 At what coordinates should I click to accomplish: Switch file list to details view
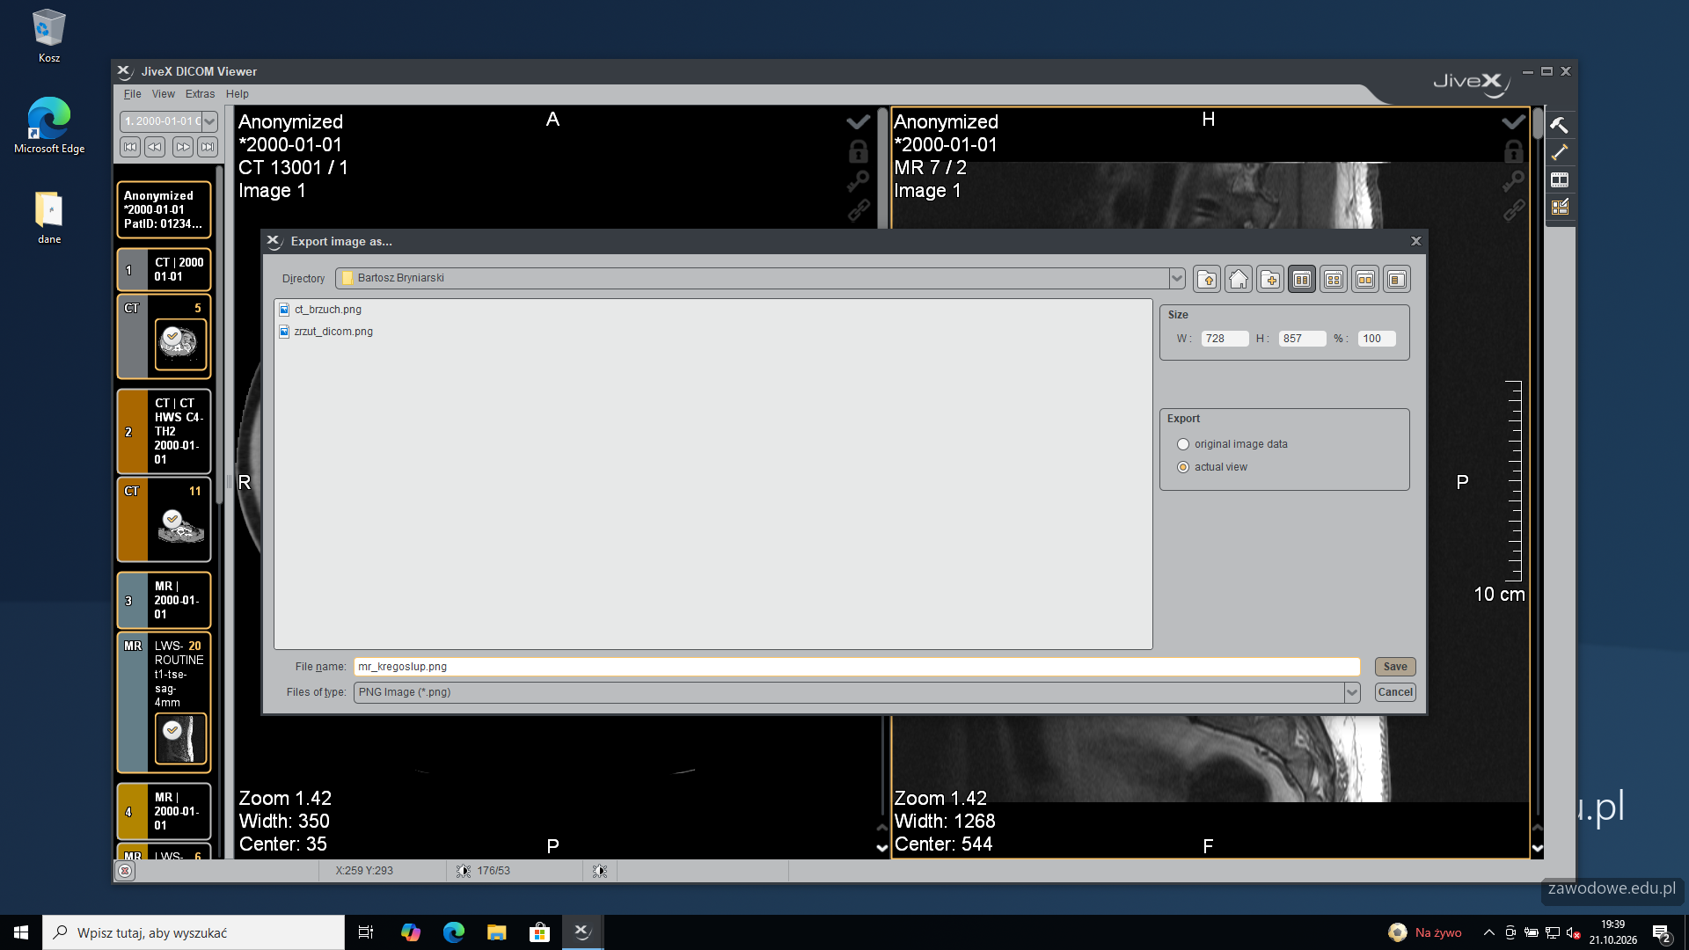(x=1397, y=280)
